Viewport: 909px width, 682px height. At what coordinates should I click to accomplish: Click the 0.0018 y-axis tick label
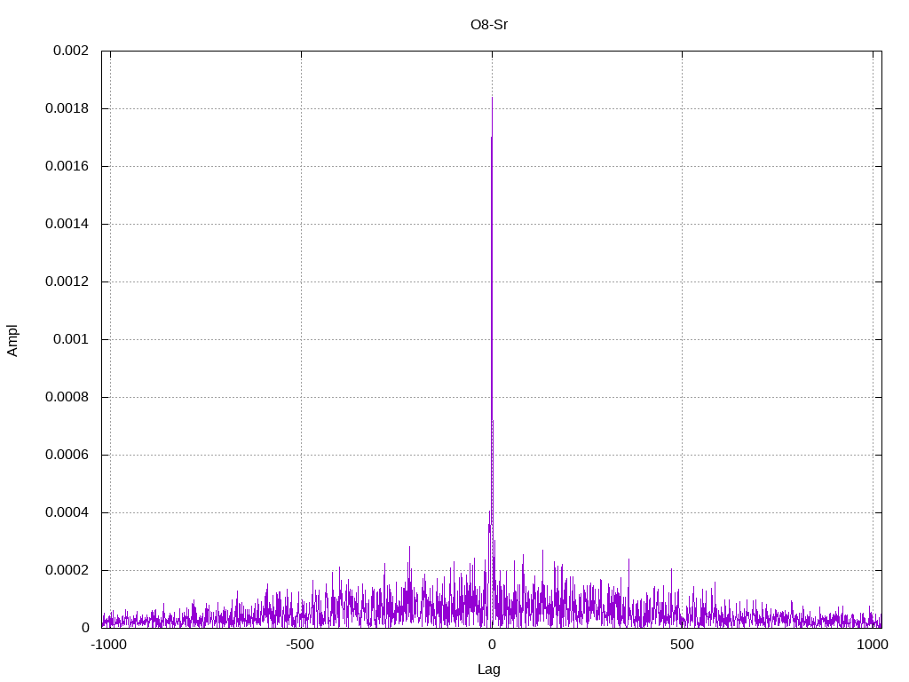point(67,108)
